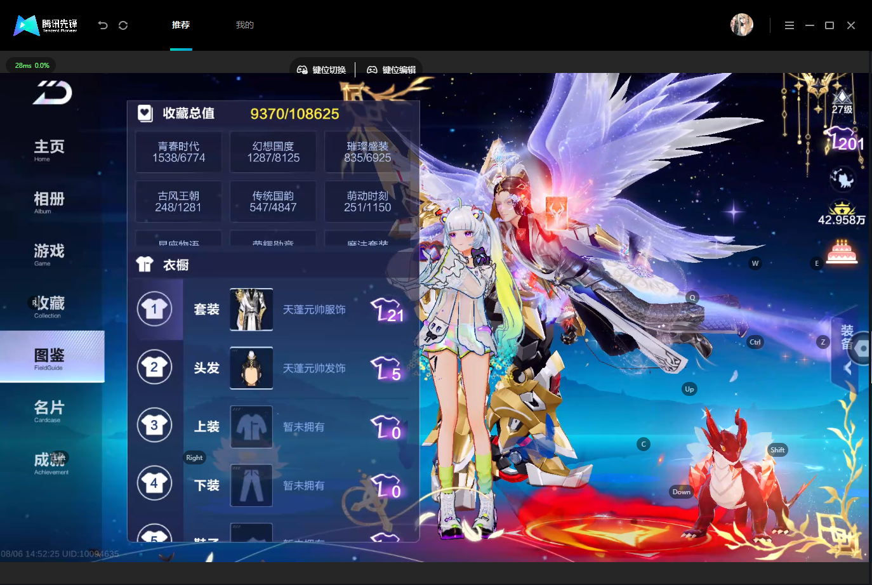This screenshot has width=872, height=585.
Task: Click the clothing count icon showing 201
Action: pos(844,140)
